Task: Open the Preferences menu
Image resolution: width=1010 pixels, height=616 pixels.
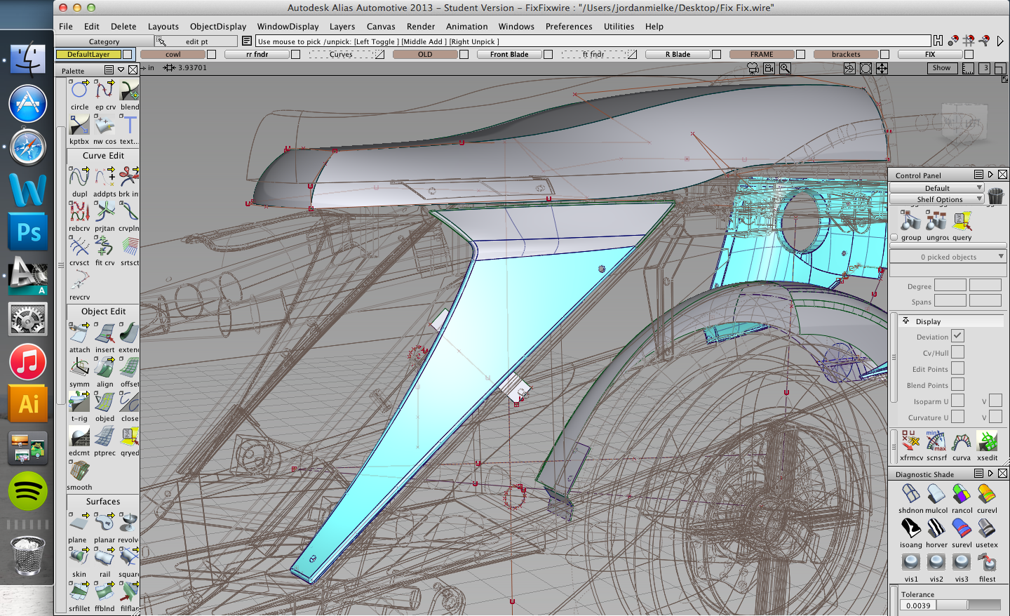Action: [569, 27]
